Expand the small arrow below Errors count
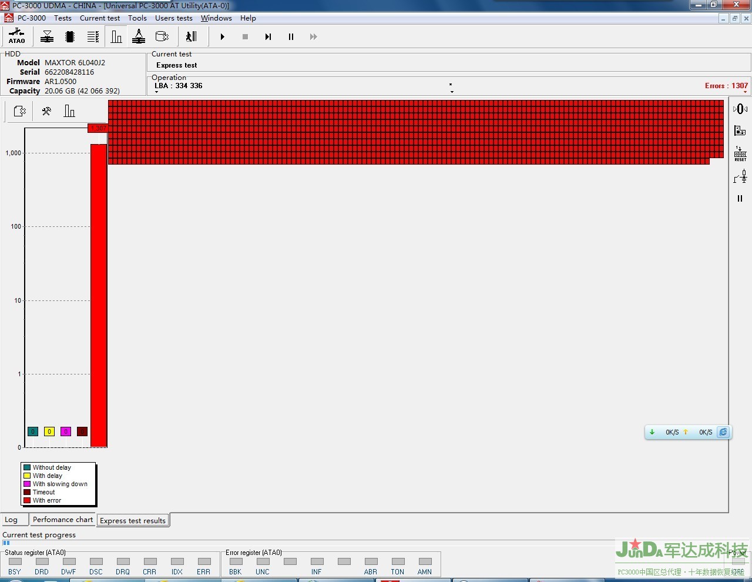Viewport: 752px width, 582px height. [x=746, y=92]
